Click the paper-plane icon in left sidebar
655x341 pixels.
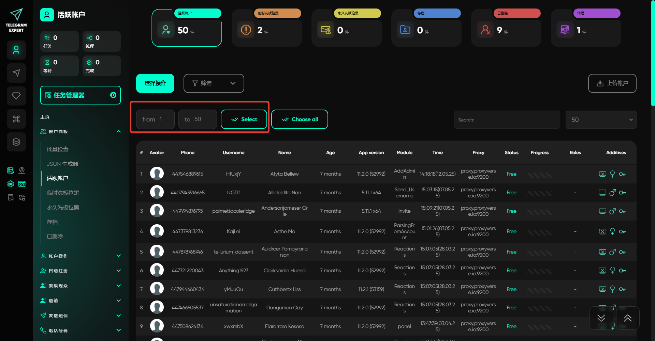point(16,73)
